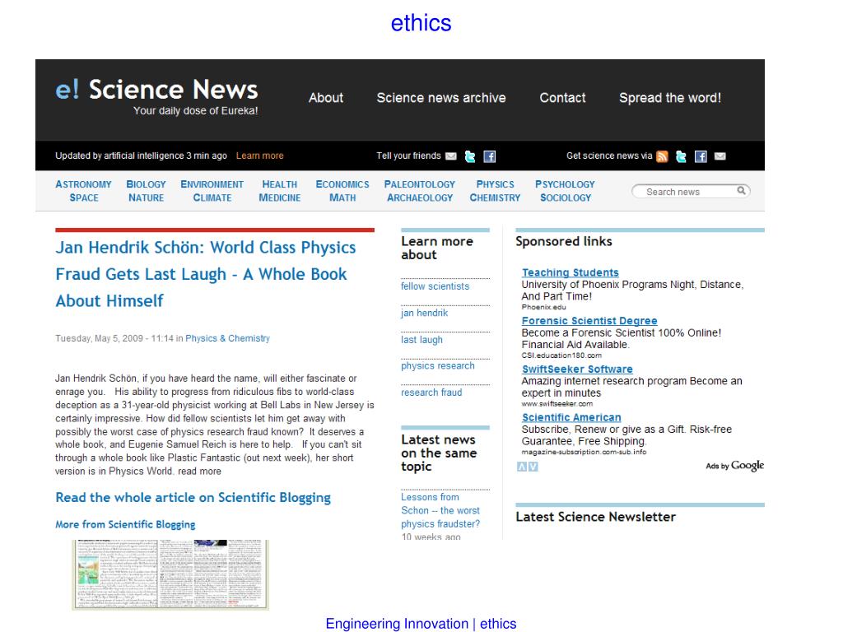This screenshot has width=843, height=632.
Task: Click the Twitter icon beside Tell your friends
Action: click(470, 156)
